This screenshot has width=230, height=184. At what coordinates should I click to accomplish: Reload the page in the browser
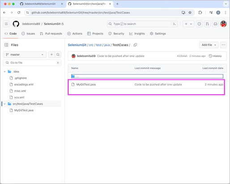point(19,13)
